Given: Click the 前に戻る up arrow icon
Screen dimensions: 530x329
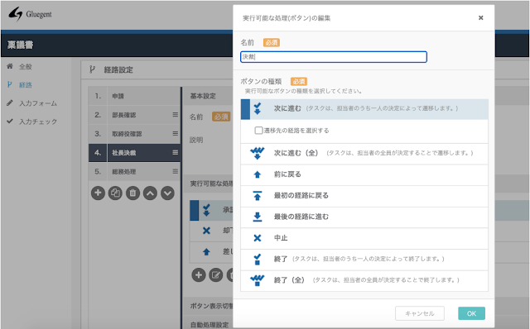Looking at the screenshot, I should coord(258,174).
